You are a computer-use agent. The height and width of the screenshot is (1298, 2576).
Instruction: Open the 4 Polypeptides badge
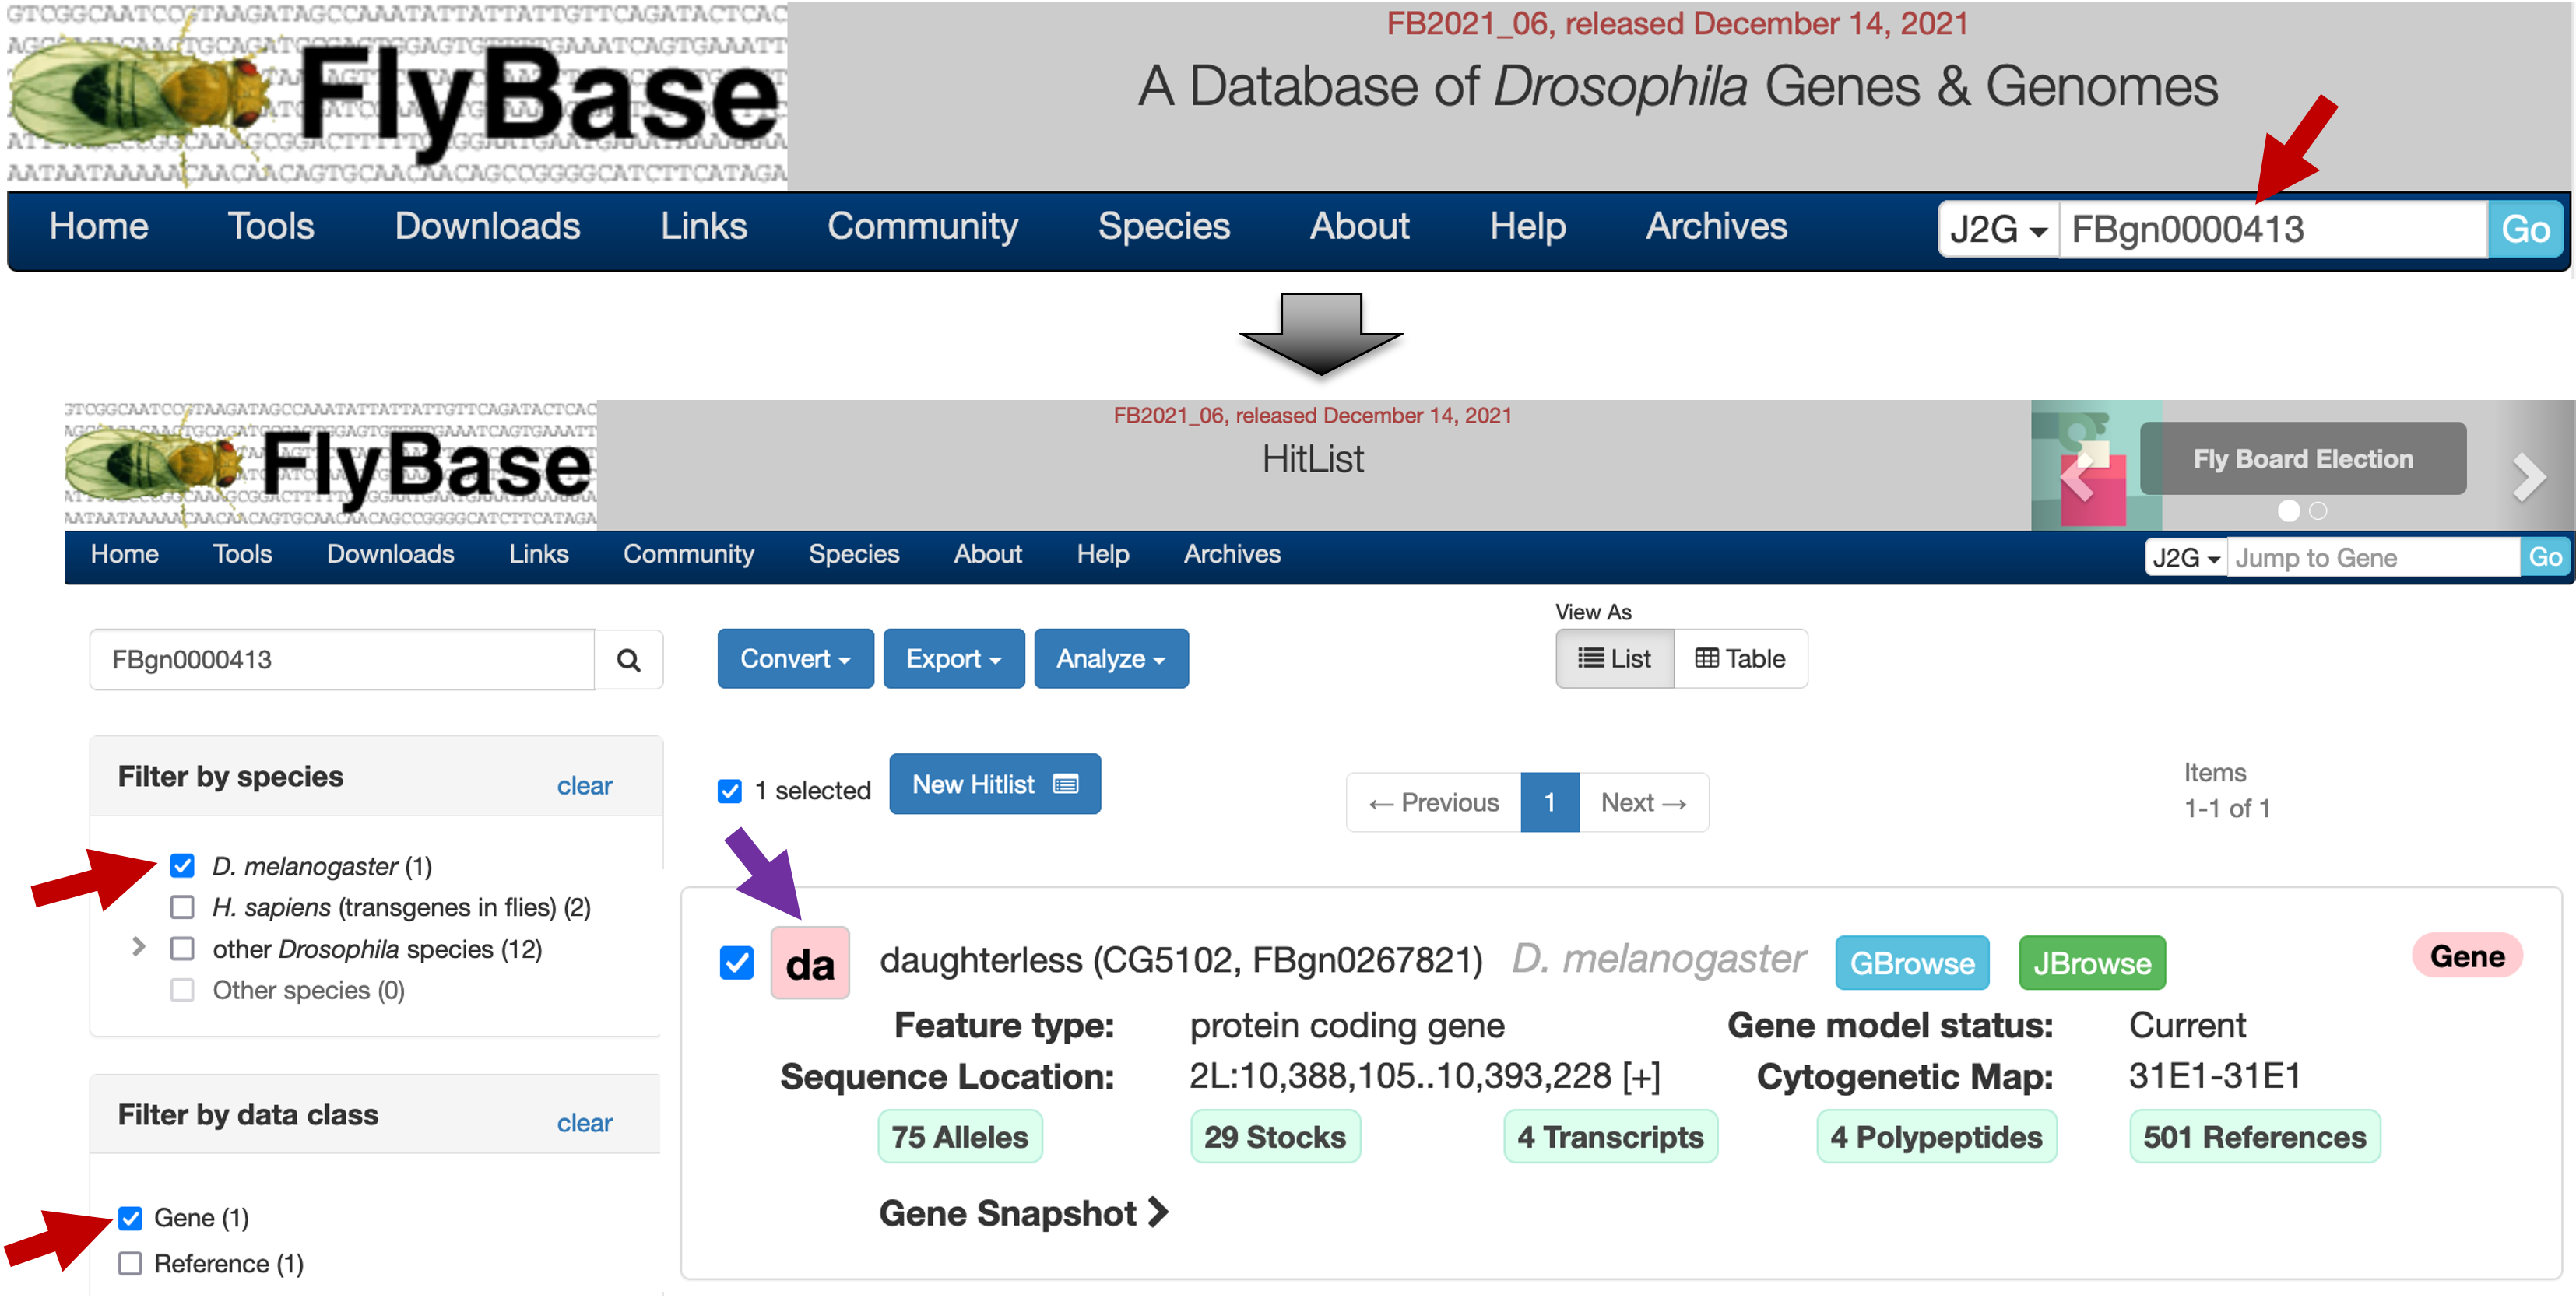[x=1937, y=1137]
